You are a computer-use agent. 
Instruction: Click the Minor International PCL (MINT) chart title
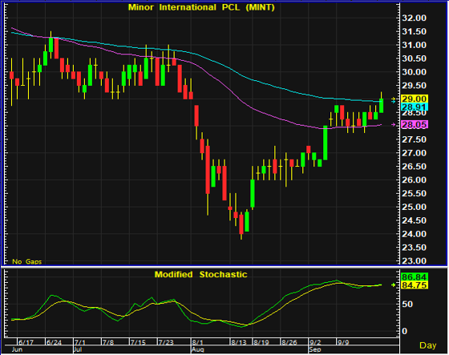201,7
